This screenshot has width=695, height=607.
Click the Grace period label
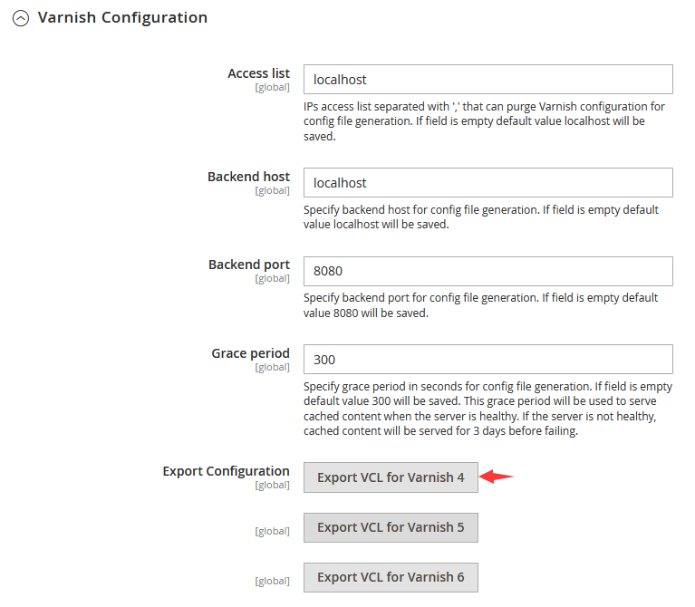coord(250,353)
